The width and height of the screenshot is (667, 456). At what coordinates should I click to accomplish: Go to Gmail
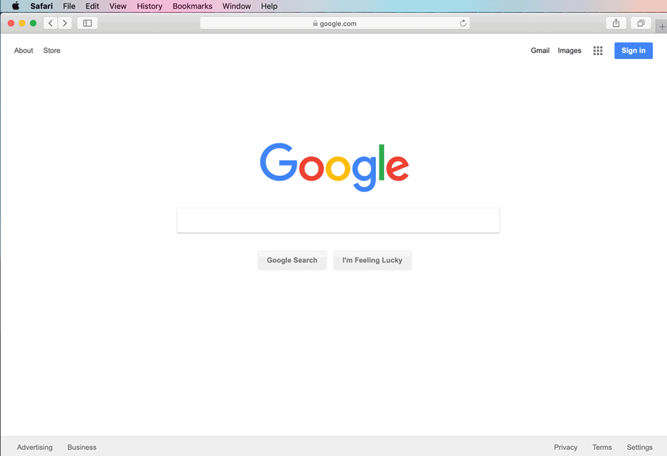pyautogui.click(x=540, y=50)
